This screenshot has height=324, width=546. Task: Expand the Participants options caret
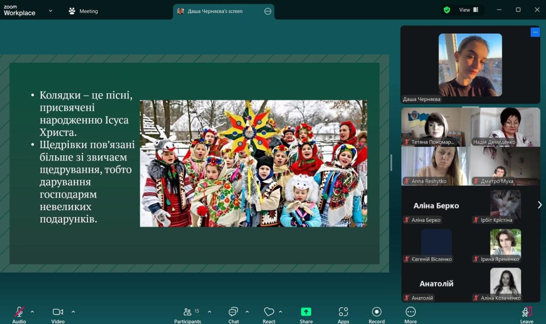click(209, 312)
